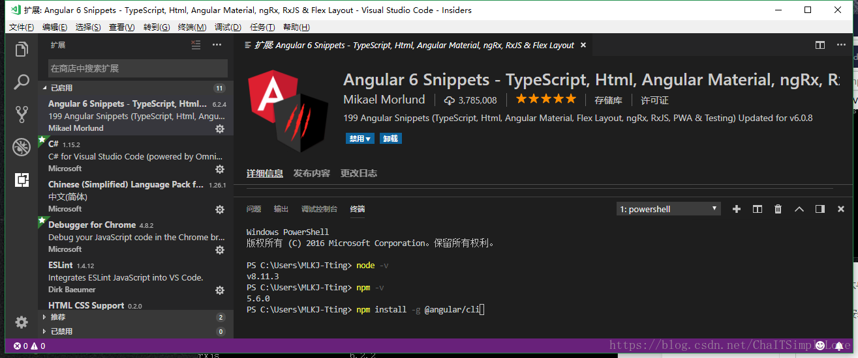Select Debugger for Chrome in the list
858x358 pixels.
[136, 237]
